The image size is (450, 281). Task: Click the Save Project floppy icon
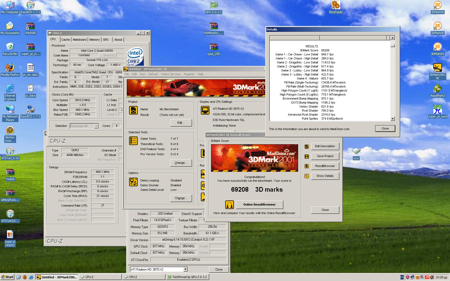coord(307,156)
